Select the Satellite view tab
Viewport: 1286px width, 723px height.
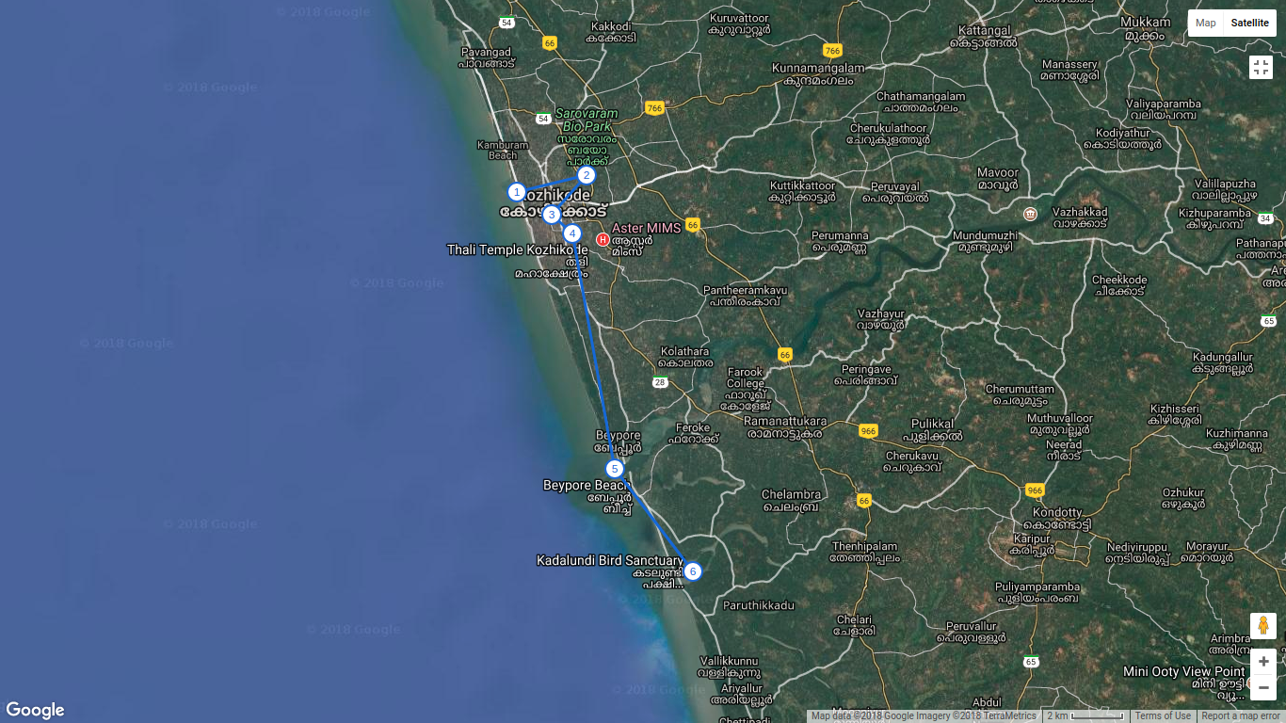tap(1250, 23)
